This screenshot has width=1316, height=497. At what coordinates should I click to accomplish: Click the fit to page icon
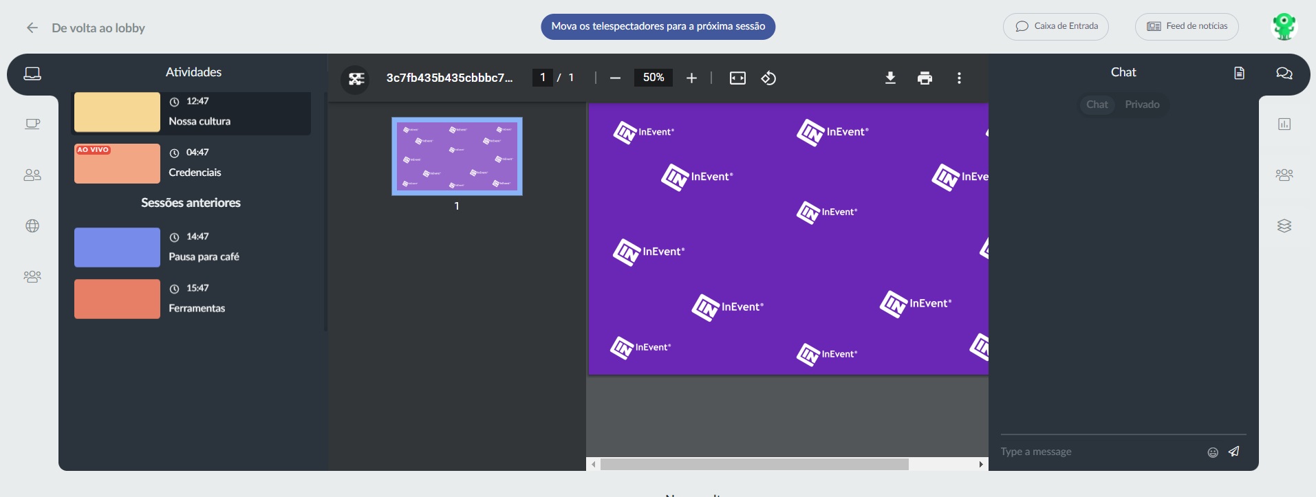(x=737, y=78)
